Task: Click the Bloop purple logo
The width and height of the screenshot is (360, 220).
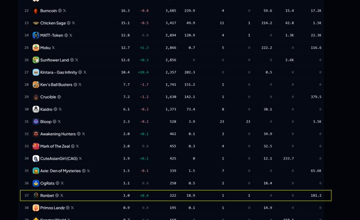Action: (36, 121)
